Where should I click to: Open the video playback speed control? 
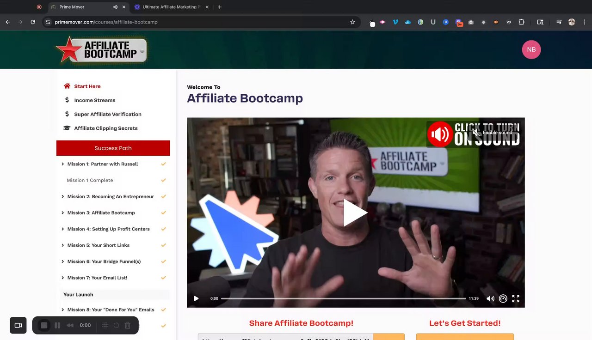[503, 298]
